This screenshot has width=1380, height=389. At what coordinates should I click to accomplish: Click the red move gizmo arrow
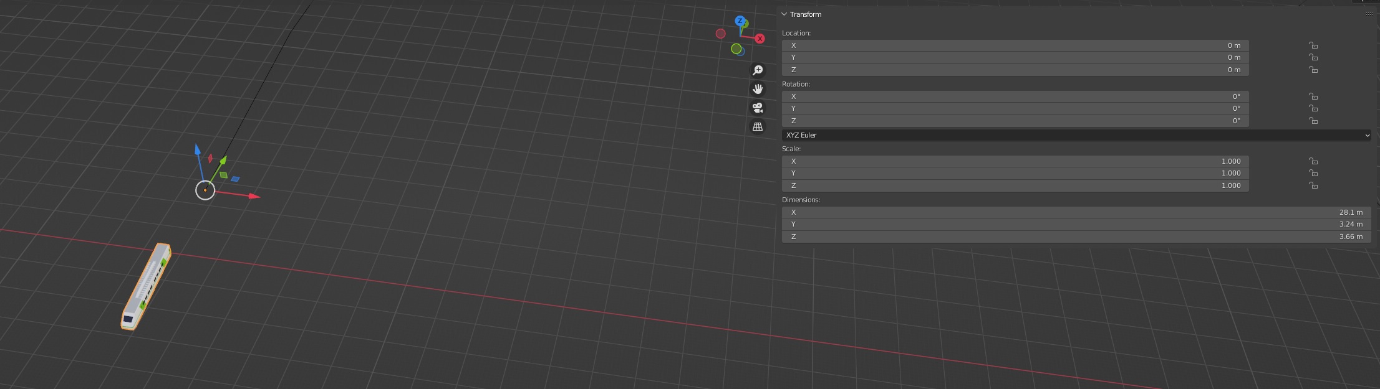[x=253, y=196]
